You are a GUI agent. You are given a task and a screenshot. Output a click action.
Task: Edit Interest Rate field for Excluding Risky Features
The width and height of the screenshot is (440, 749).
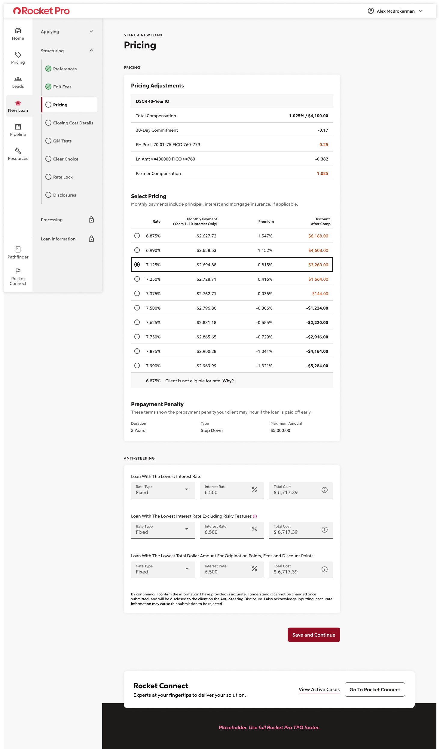[232, 530]
